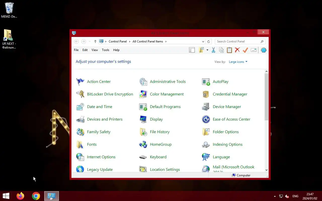Screen dimensions: 322x201
Task: Click the vertical scrollbar thumb
Action: click(267, 97)
